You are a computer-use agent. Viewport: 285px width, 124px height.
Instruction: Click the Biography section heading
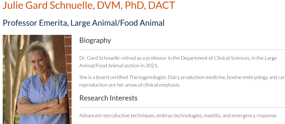95,40
